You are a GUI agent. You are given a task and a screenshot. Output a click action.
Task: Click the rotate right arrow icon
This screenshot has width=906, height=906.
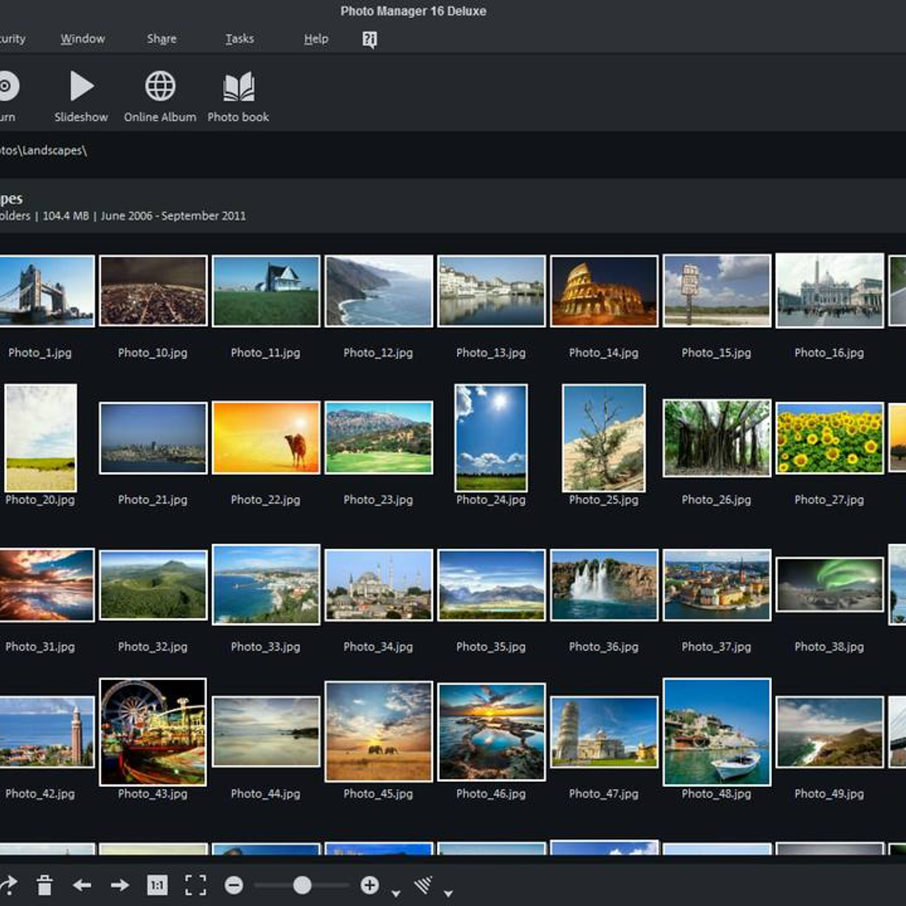8,885
